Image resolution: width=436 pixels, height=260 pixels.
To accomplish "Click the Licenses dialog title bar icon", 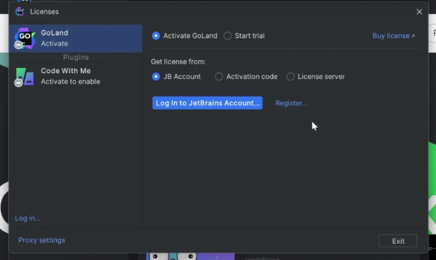I will pos(19,11).
